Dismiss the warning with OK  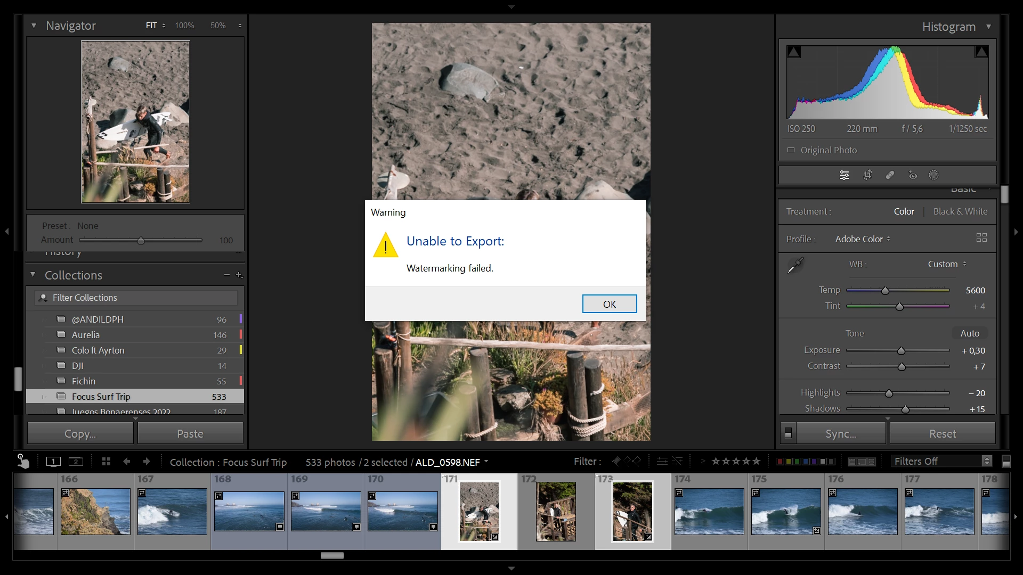tap(609, 304)
